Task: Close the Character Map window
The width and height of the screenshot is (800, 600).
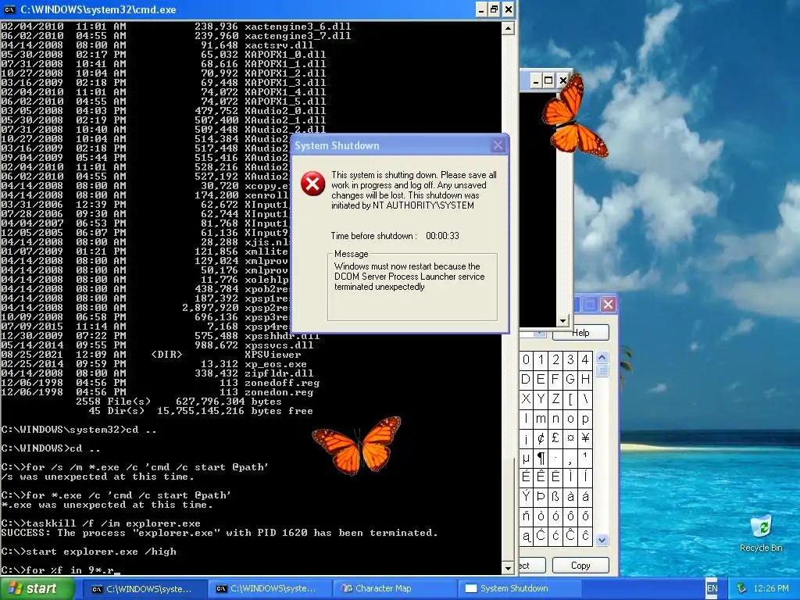Action: pos(608,305)
